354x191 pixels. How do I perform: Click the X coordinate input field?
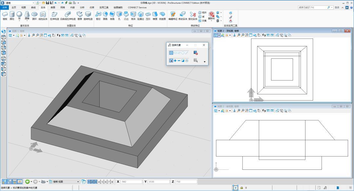(131, 182)
